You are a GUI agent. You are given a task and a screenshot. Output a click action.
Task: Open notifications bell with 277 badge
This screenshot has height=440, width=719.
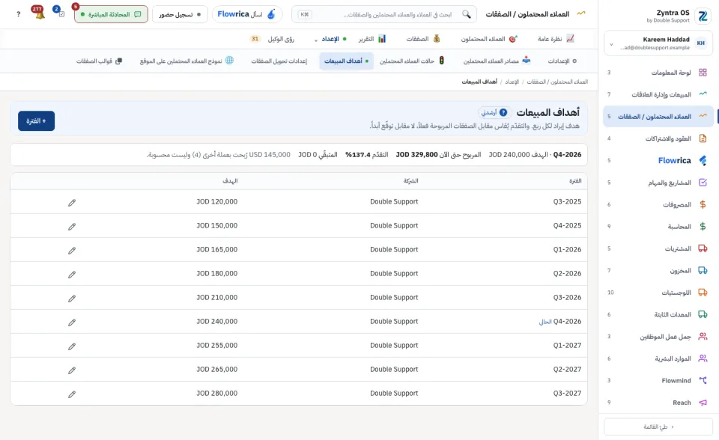click(39, 13)
